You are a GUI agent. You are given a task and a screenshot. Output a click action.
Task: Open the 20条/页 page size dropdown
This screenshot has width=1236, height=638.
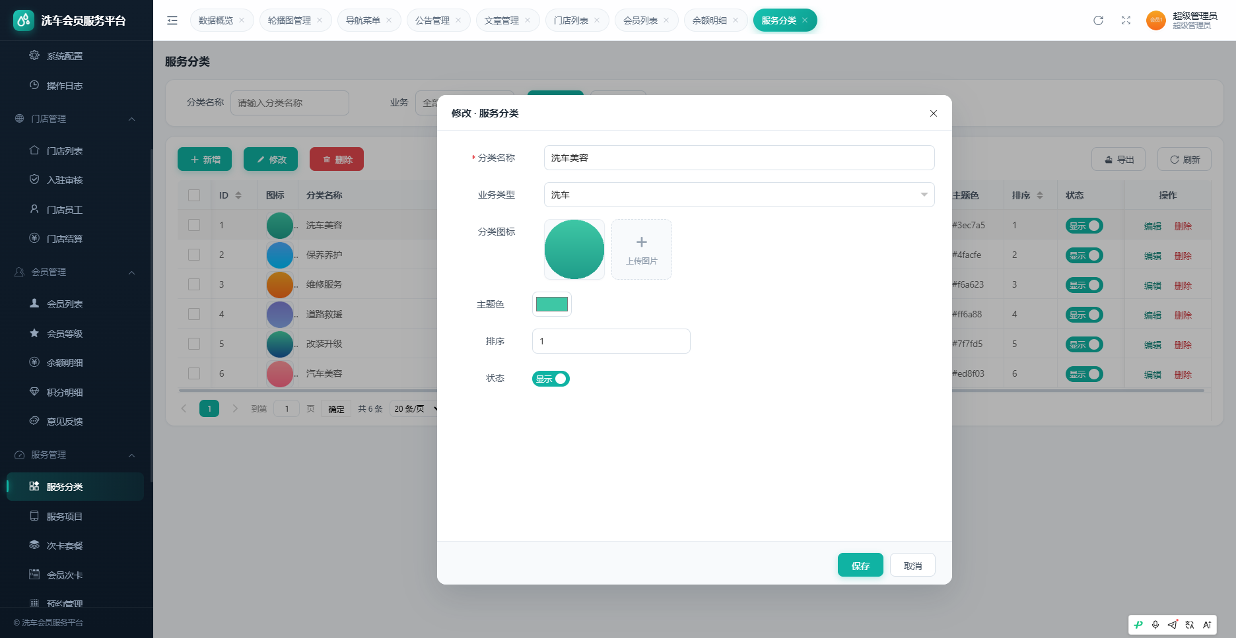point(415,409)
